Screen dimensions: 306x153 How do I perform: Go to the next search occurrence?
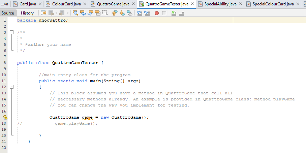point(90,13)
